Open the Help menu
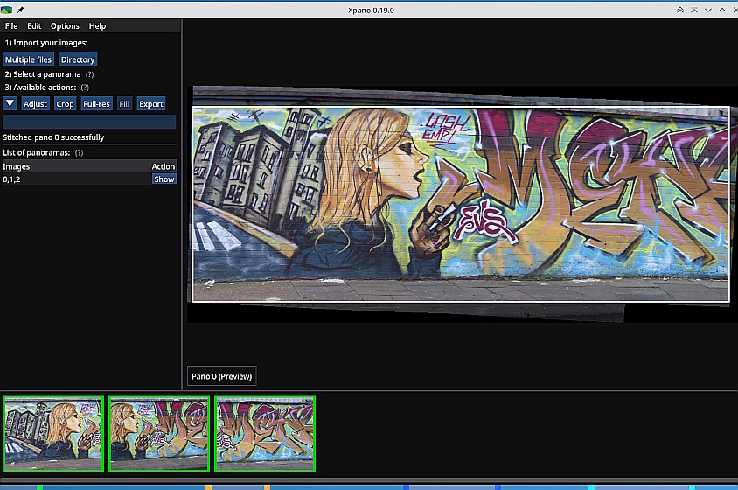This screenshot has height=490, width=738. (x=97, y=26)
